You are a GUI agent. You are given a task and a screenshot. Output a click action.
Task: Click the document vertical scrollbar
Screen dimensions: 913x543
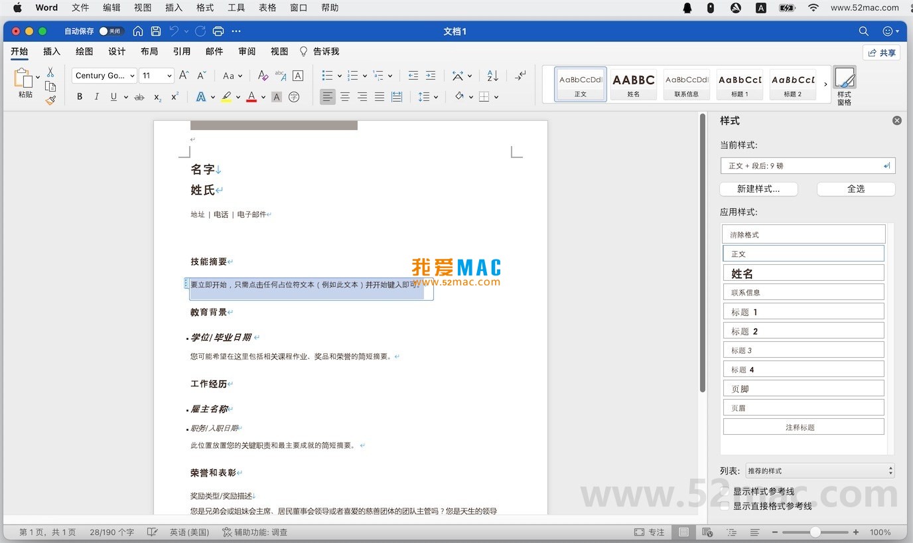[x=703, y=252]
